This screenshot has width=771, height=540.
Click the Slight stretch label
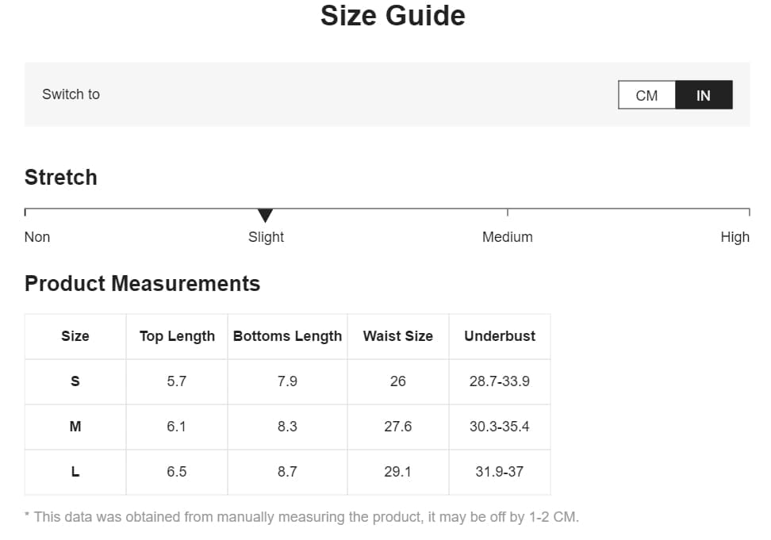tap(266, 237)
